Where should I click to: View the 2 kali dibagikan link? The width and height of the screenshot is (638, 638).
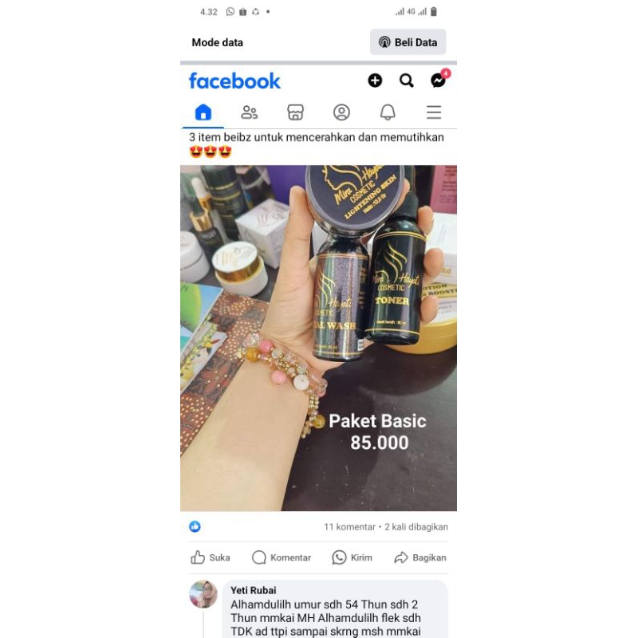tap(416, 527)
